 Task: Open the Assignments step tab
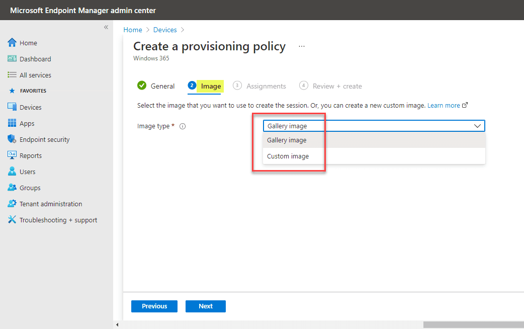click(x=266, y=86)
